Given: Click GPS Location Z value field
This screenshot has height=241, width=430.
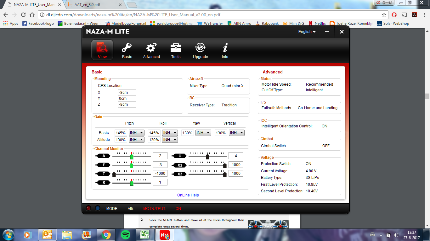Looking at the screenshot, I should [x=127, y=104].
